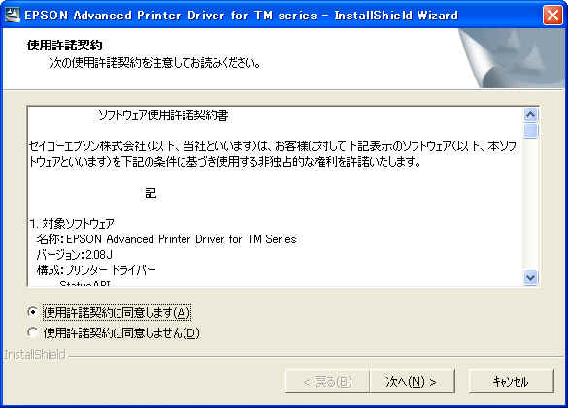Click the scrollbar thumb in license text
This screenshot has width=568, height=408.
[531, 131]
